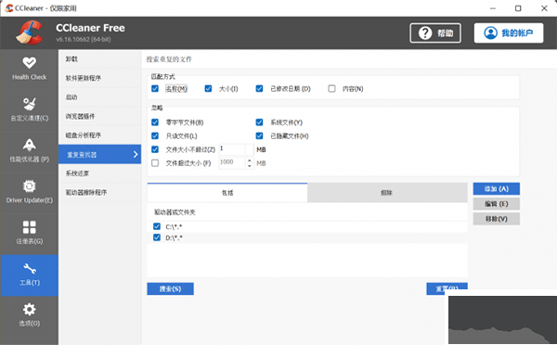
Task: Click the CCleaner title bar icon
Action: 9,7
